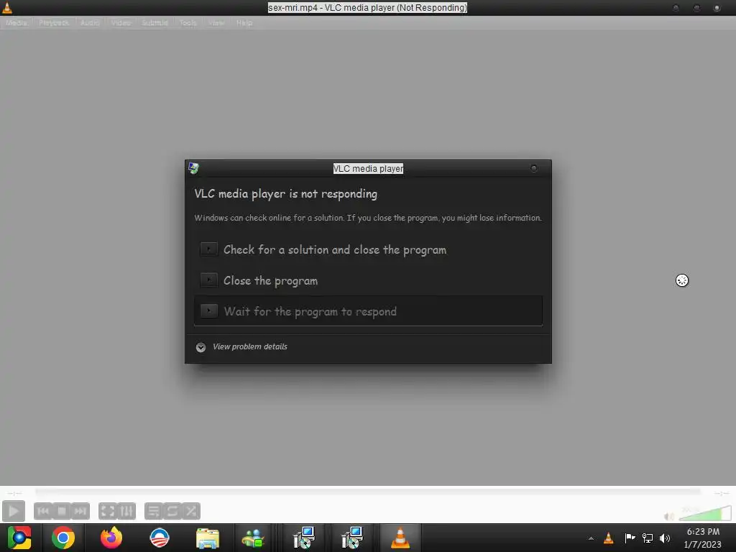The width and height of the screenshot is (736, 552).
Task: Mute audio using VLC speaker icon
Action: [x=669, y=516]
